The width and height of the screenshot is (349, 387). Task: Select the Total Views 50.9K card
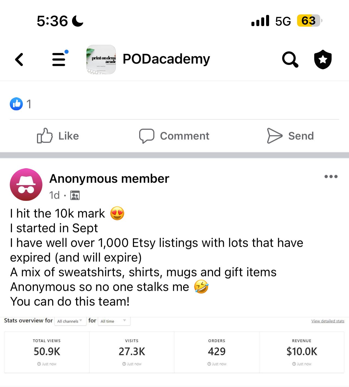coord(47,352)
